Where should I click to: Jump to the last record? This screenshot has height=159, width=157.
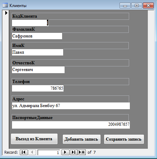pos(73,152)
